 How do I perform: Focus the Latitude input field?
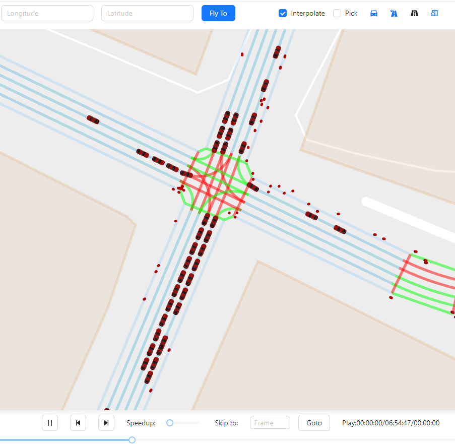pos(147,13)
